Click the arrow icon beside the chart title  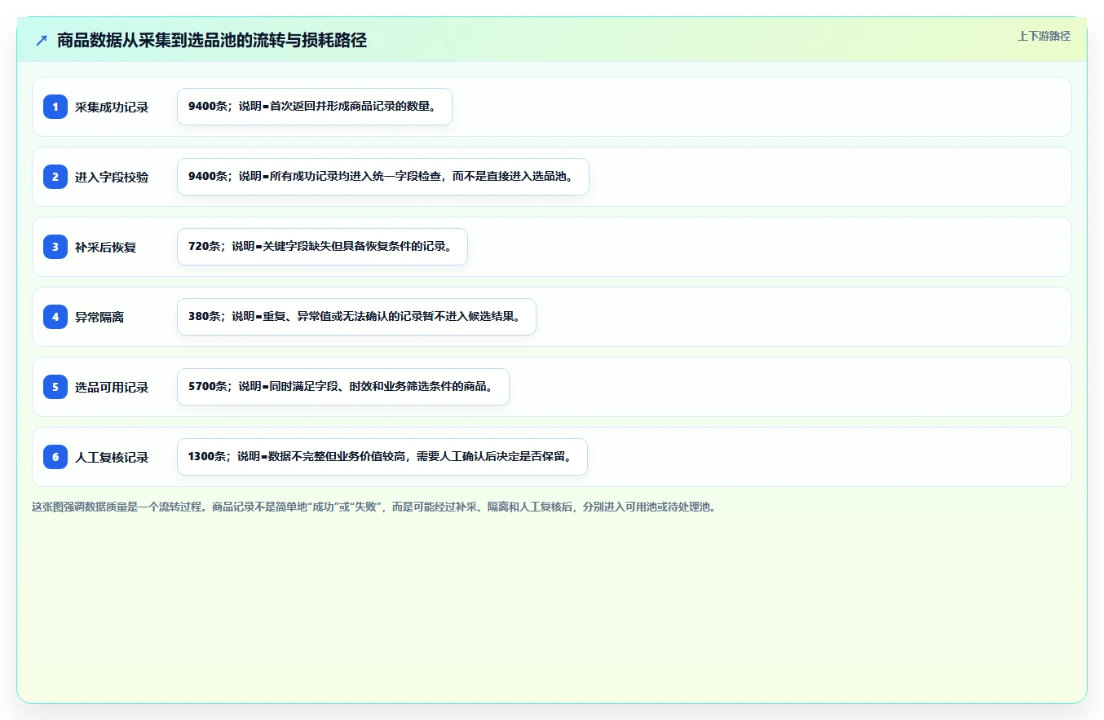pos(42,41)
